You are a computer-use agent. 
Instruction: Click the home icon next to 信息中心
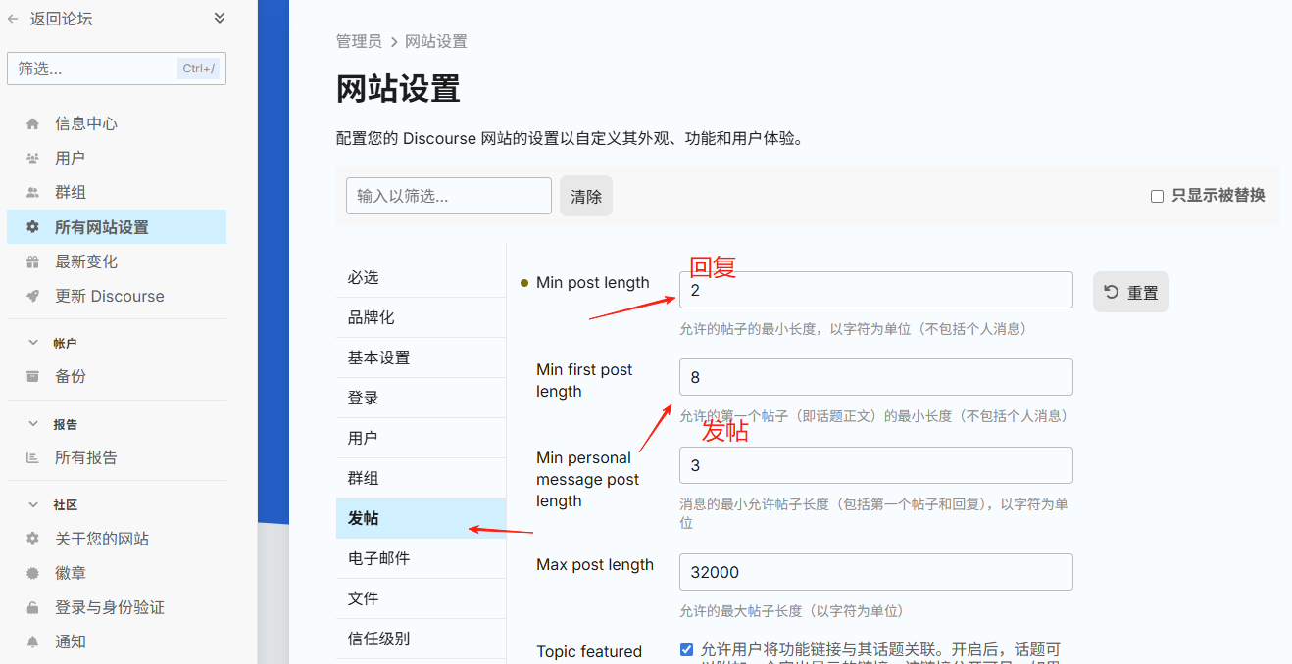[33, 124]
